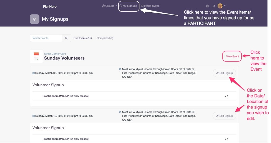Click the help lifebuoy icon
Image resolution: width=271 pixels, height=143 pixels.
tap(207, 6)
